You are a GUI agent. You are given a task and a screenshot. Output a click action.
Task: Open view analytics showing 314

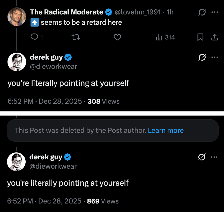(x=166, y=38)
